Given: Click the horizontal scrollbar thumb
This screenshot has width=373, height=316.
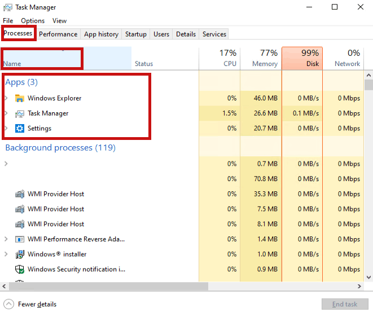Looking at the screenshot, I should [x=108, y=286].
